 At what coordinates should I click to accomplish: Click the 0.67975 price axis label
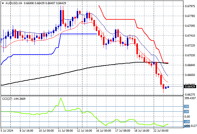pyautogui.click(x=190, y=6)
